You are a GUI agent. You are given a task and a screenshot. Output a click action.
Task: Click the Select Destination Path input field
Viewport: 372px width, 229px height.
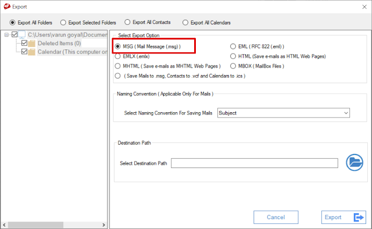255,163
